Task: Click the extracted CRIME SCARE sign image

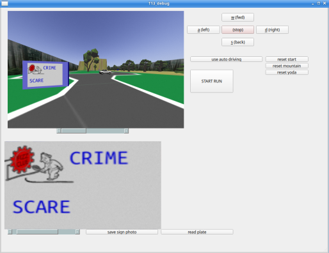Action: pyautogui.click(x=83, y=185)
